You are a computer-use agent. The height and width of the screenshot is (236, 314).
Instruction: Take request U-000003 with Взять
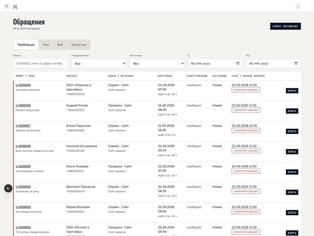pyautogui.click(x=292, y=212)
